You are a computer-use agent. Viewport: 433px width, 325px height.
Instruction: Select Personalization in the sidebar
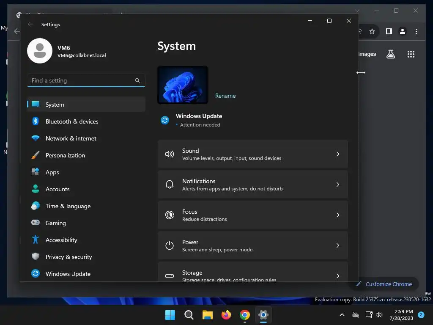click(86, 155)
